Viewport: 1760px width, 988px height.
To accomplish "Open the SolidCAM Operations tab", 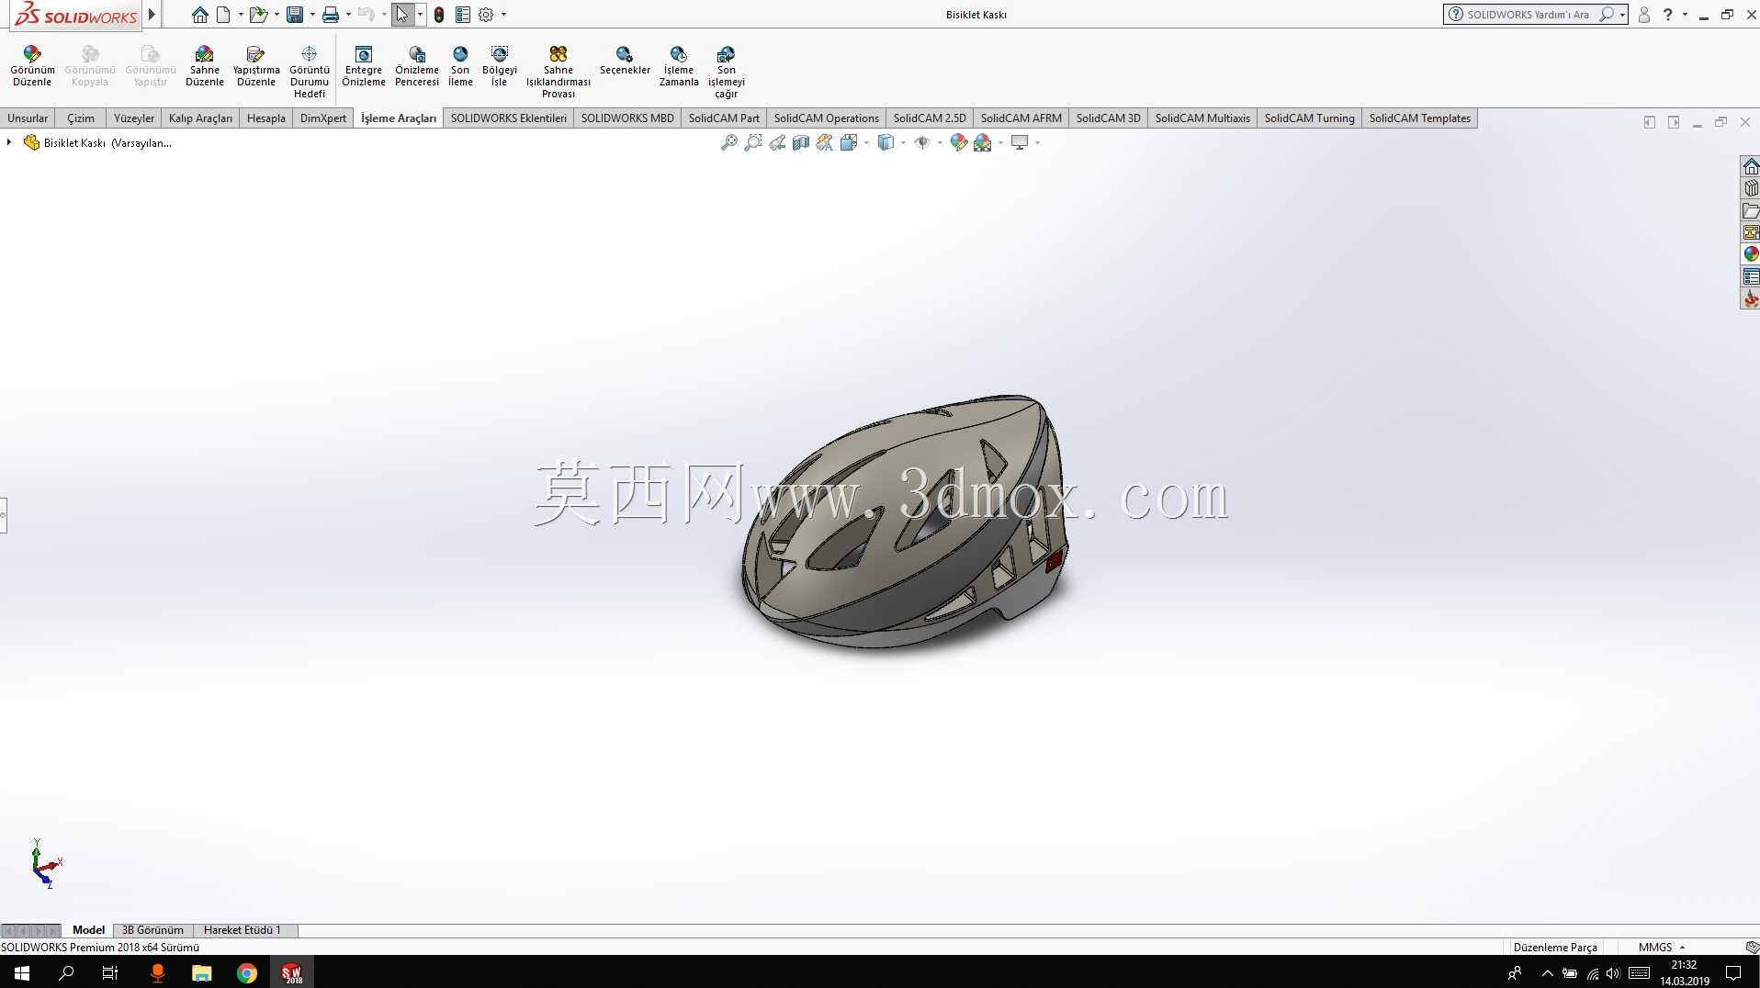I will coord(827,118).
